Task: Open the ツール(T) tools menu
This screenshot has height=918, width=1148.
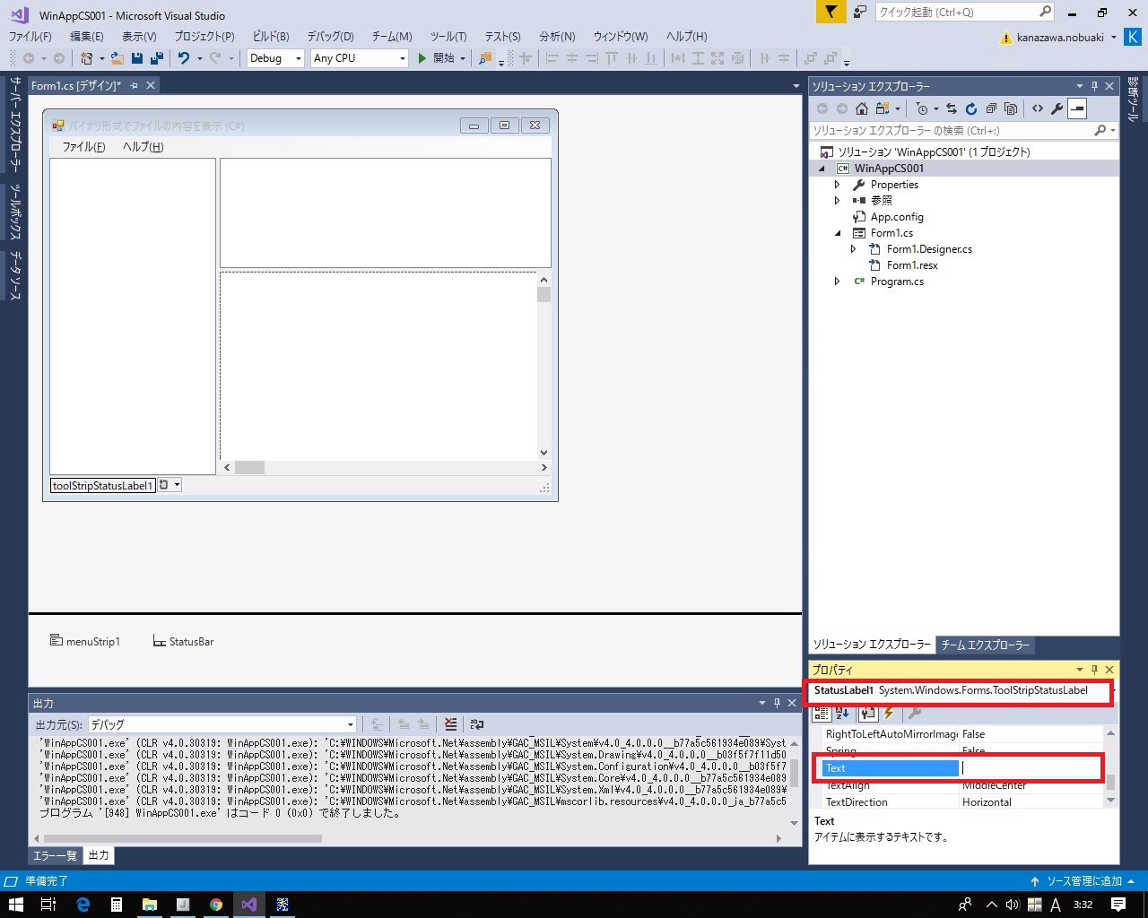Action: click(x=448, y=36)
